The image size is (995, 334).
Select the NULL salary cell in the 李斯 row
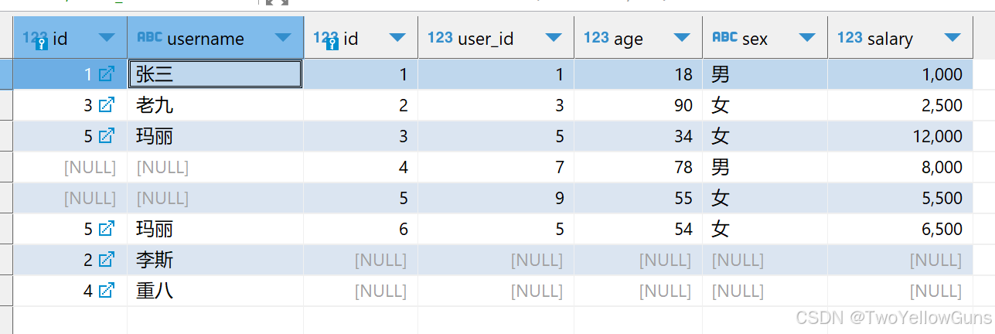point(900,260)
